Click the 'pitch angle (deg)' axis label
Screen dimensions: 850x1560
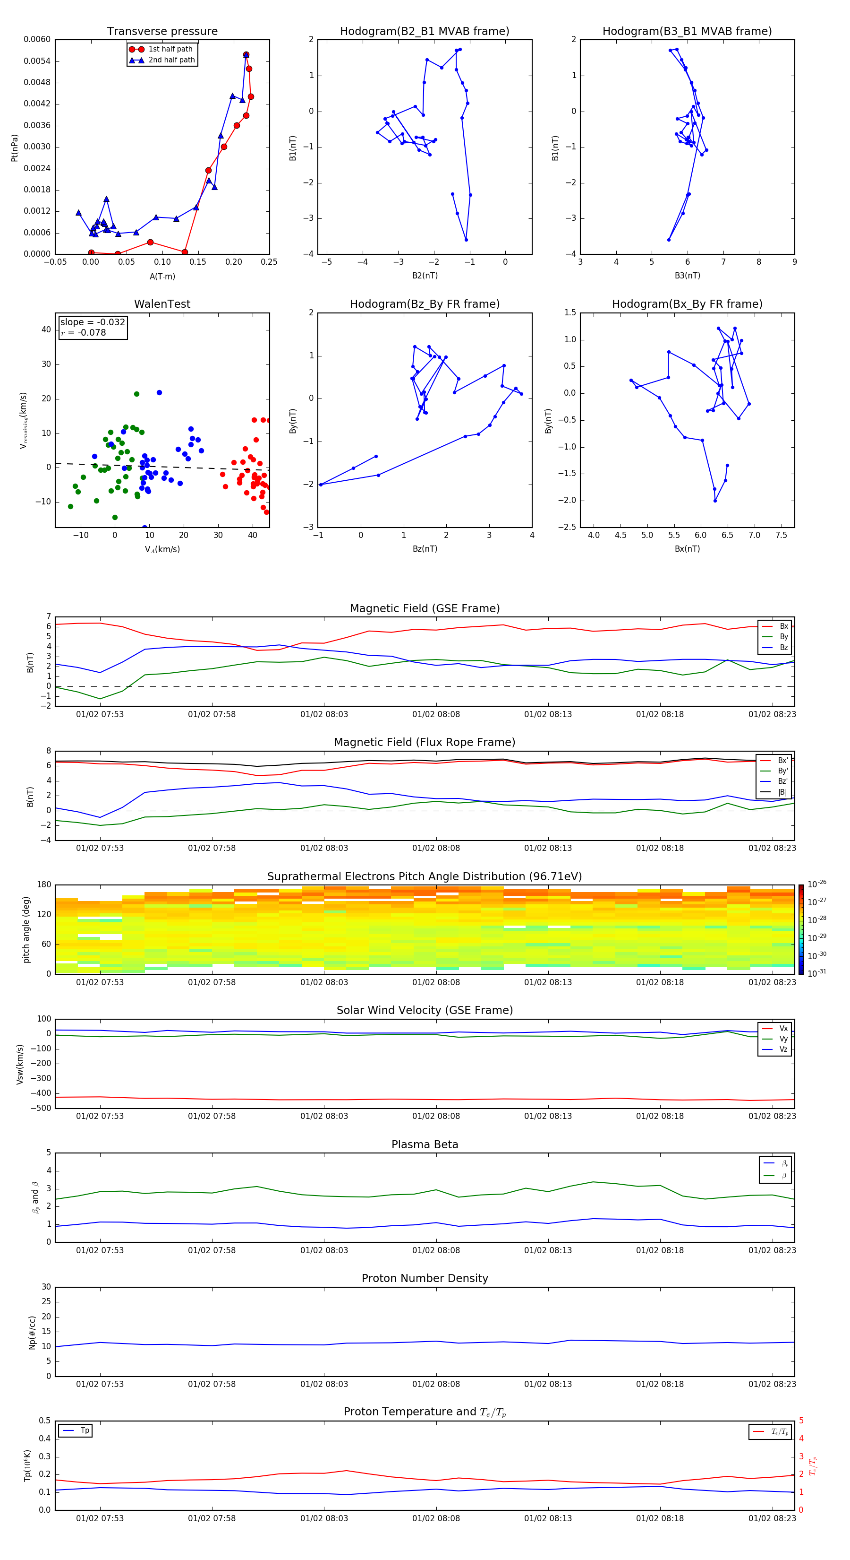coord(26,929)
